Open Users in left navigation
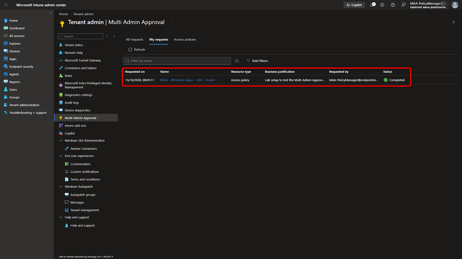The image size is (462, 259). 13,89
